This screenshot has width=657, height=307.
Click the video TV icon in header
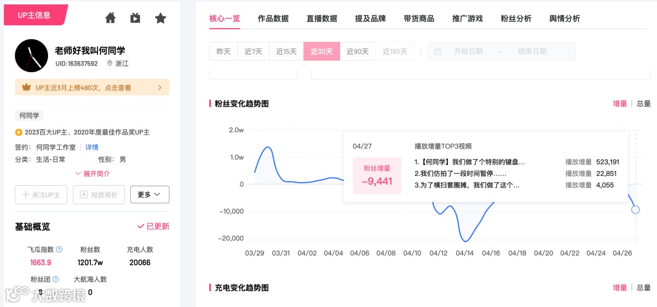pyautogui.click(x=135, y=18)
